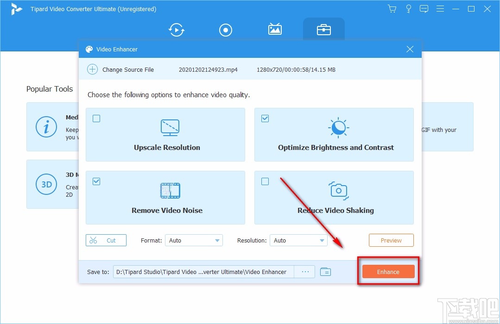Click the Upscale Resolution monitor icon
Screen dimensions: 500x324
tap(170, 128)
